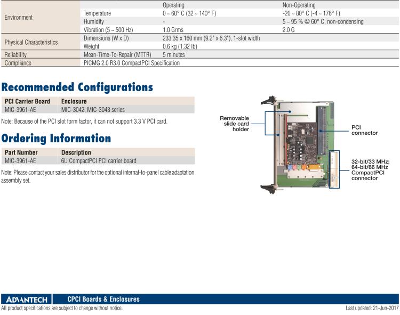Click the 6U CompactPCI PCI carrier board description
Viewport: 400px width, 315px height.
coord(99,160)
